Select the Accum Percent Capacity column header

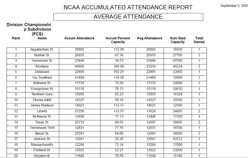115,40
